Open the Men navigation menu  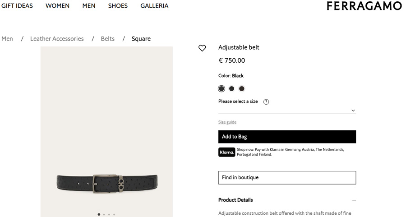89,6
